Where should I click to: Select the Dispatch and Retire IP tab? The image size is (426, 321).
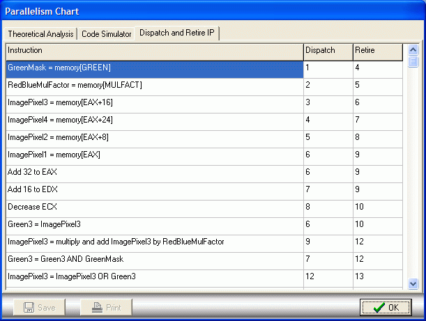tap(177, 33)
